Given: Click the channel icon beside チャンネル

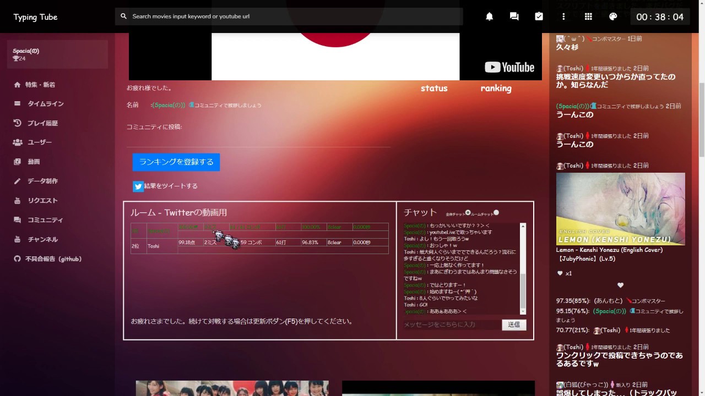Looking at the screenshot, I should (17, 239).
